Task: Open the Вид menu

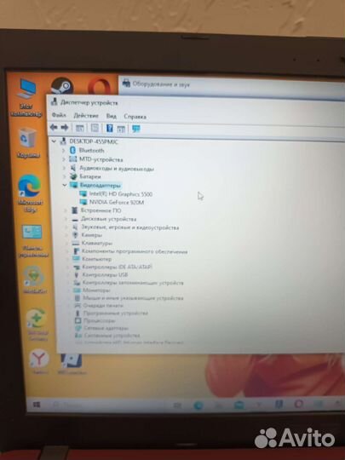Action: [112, 116]
